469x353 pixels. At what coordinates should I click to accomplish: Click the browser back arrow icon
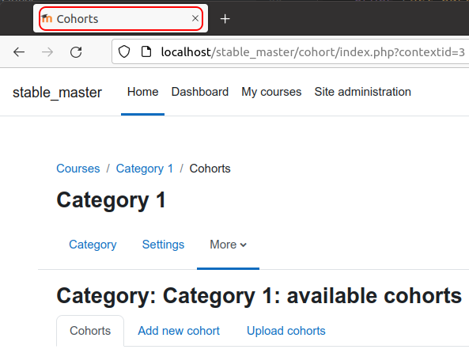(x=19, y=52)
